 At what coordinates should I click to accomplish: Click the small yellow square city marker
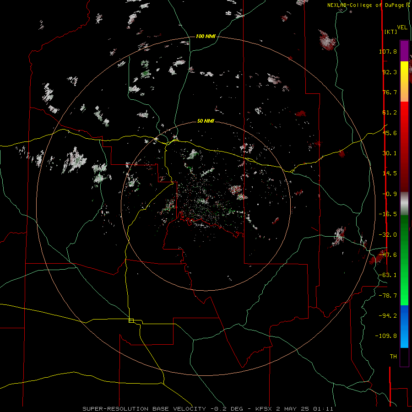tap(131, 320)
